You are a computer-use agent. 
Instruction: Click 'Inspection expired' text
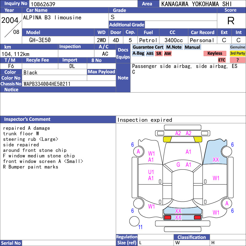click(145, 120)
